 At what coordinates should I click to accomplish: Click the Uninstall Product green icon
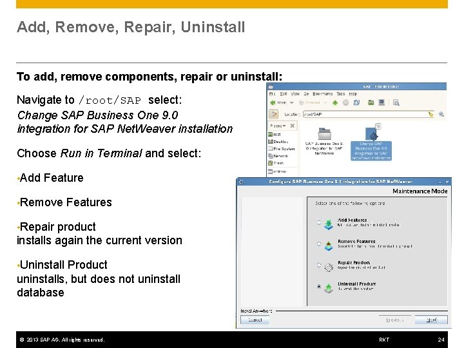[329, 288]
